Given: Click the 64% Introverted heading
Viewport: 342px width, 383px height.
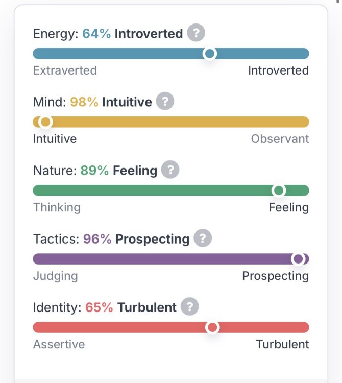Looking at the screenshot, I should (x=132, y=34).
